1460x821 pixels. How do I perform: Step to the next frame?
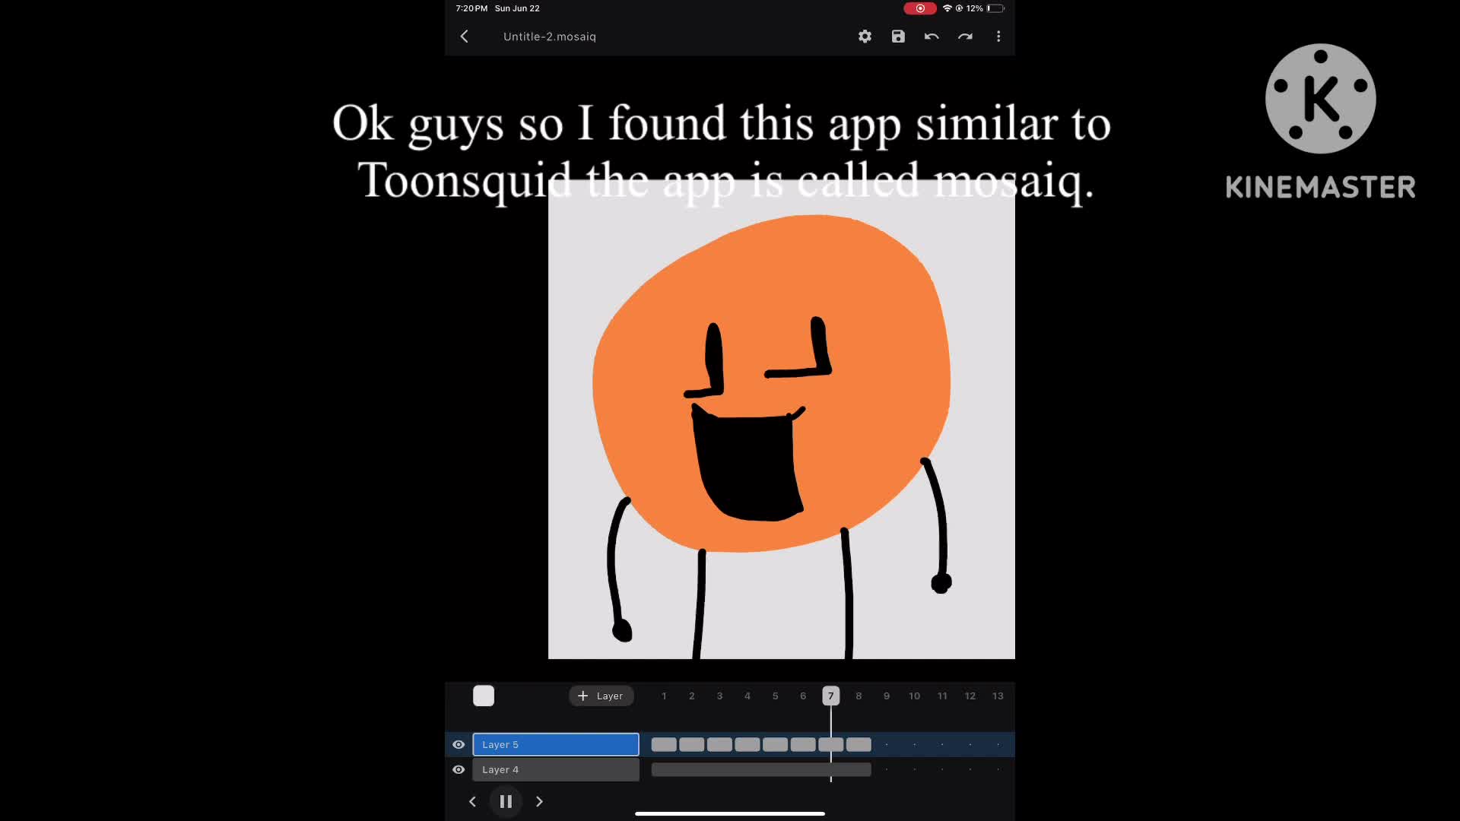click(x=539, y=801)
